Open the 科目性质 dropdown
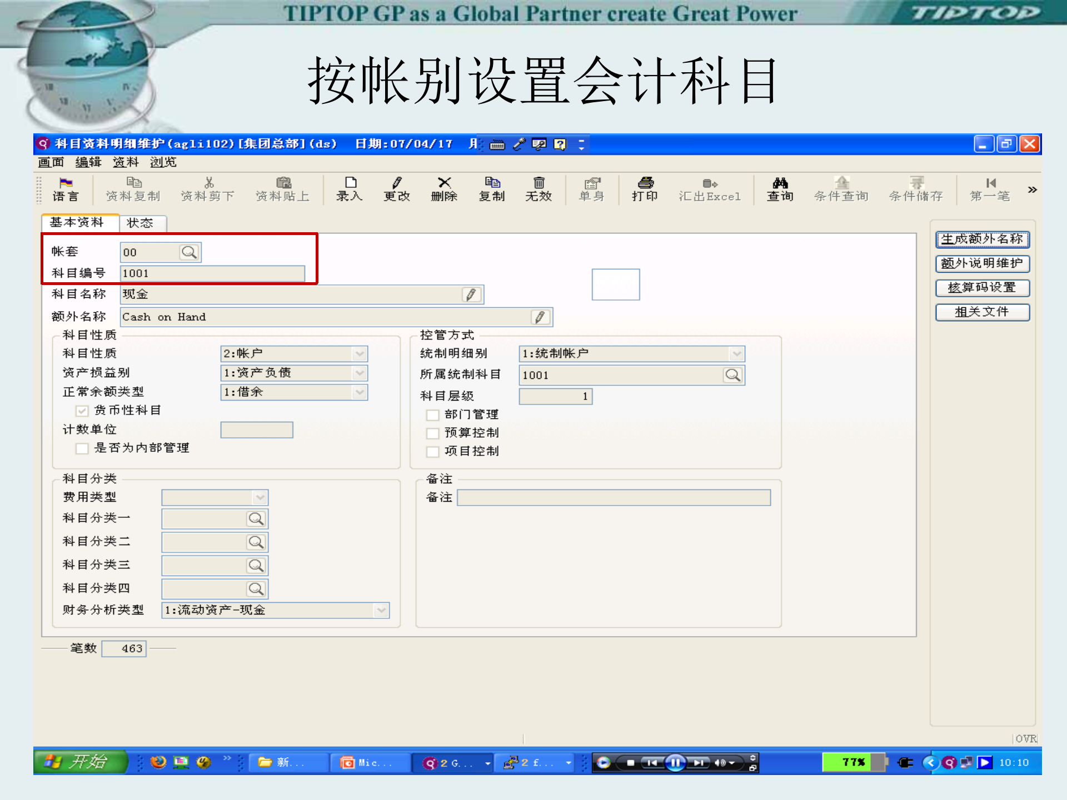Viewport: 1067px width, 800px height. pos(358,353)
